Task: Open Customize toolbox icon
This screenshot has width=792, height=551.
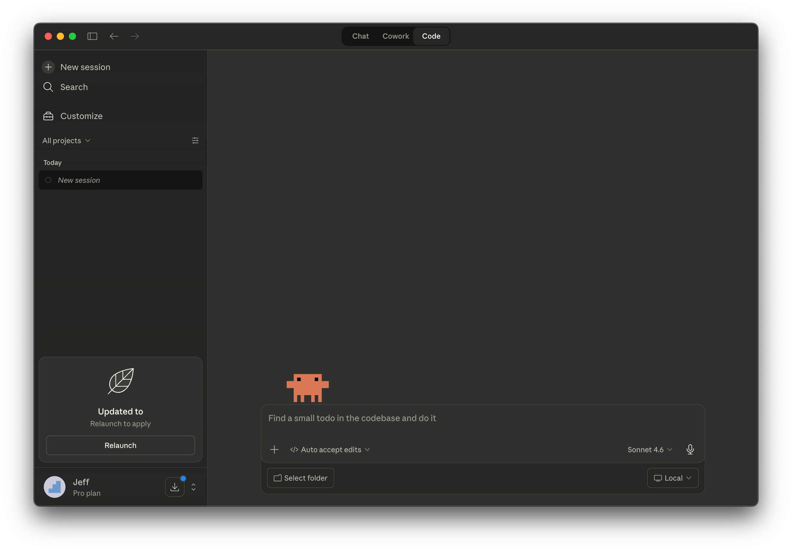Action: coord(48,116)
